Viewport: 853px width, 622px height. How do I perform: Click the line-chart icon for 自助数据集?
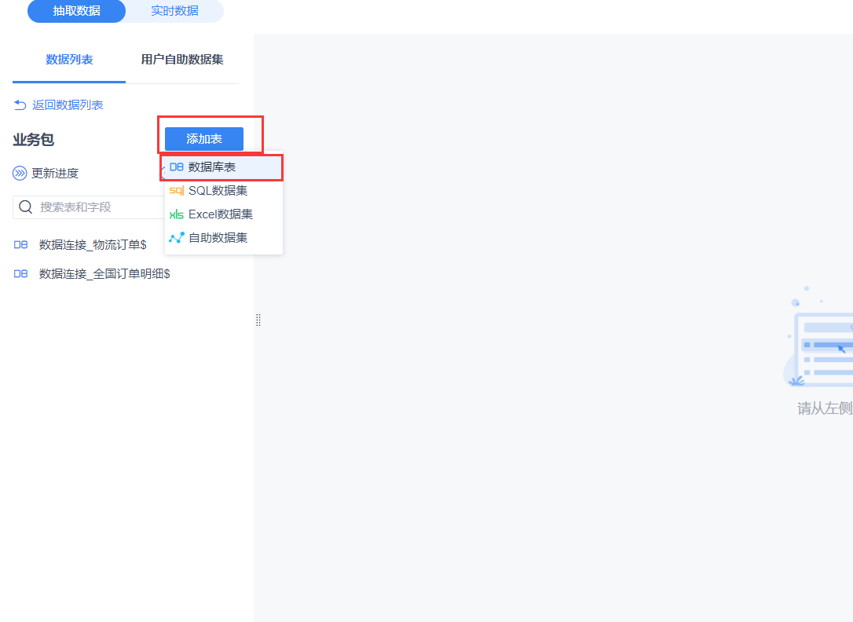pyautogui.click(x=176, y=237)
